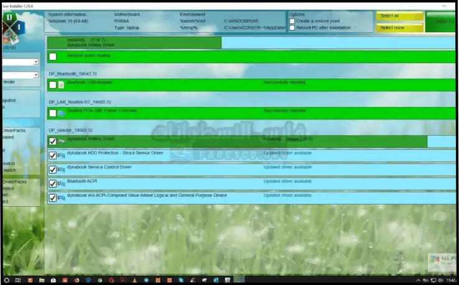
Task: Click the green Install button
Action: 443,21
